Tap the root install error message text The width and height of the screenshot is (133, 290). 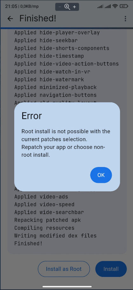(66, 143)
